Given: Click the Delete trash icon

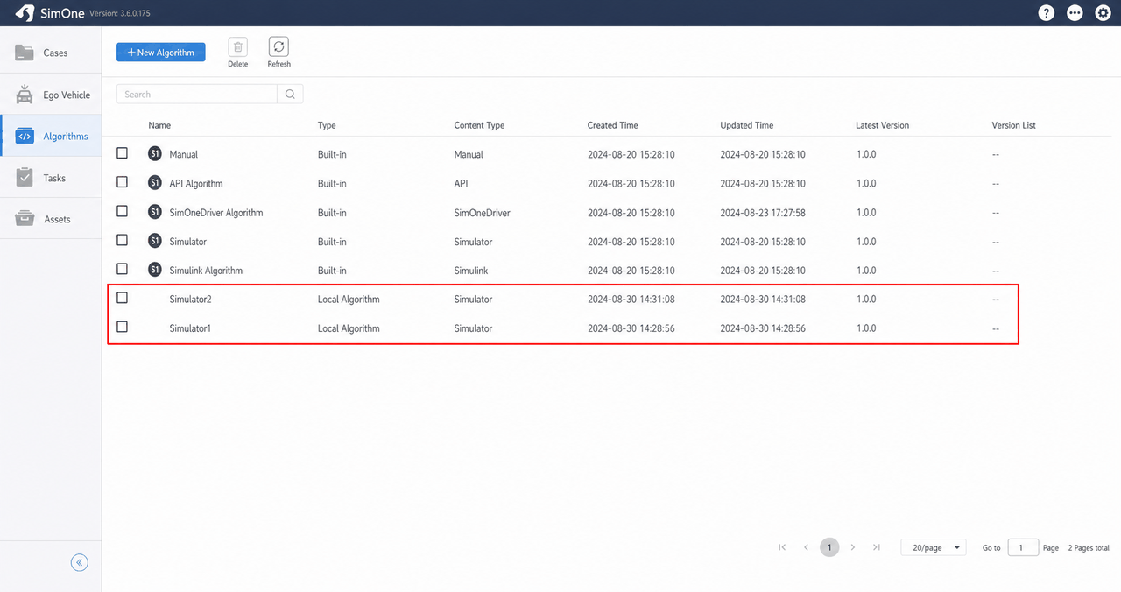Looking at the screenshot, I should 238,47.
